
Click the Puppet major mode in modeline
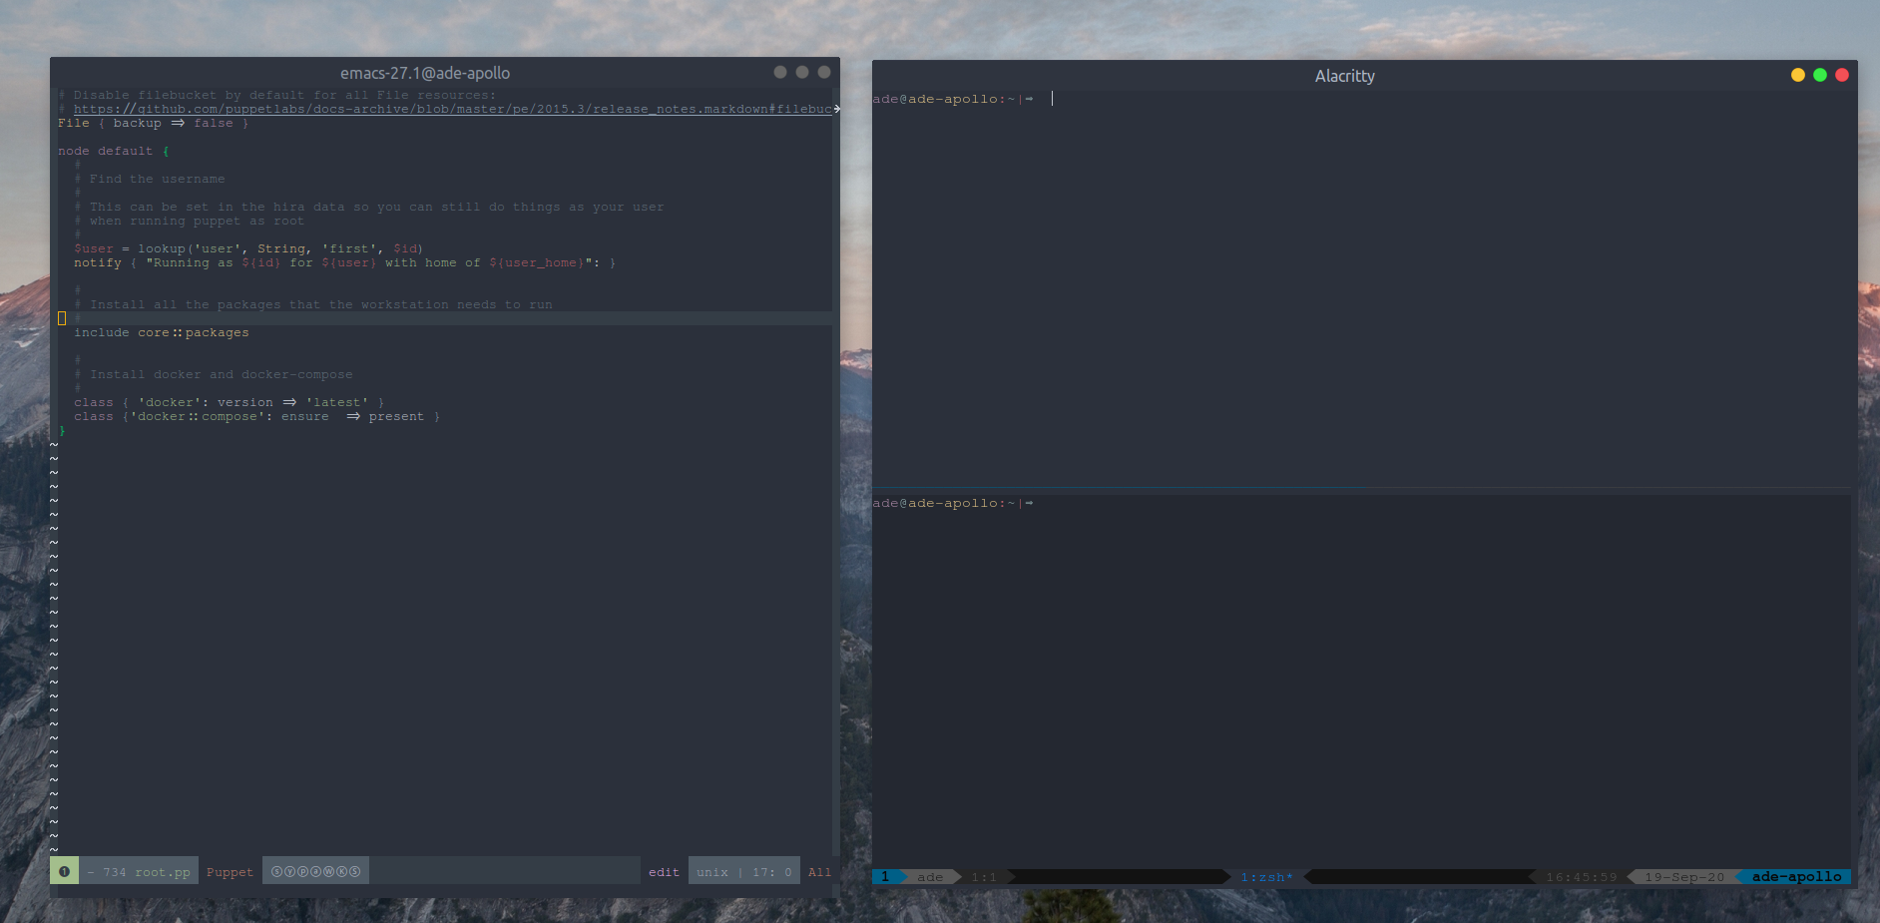[230, 872]
